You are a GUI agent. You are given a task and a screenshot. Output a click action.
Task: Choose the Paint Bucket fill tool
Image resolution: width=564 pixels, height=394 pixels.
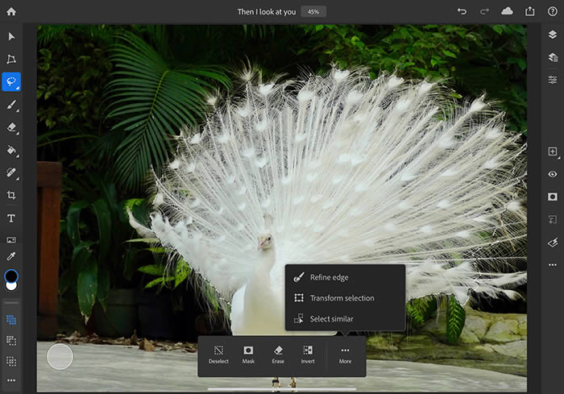point(11,150)
